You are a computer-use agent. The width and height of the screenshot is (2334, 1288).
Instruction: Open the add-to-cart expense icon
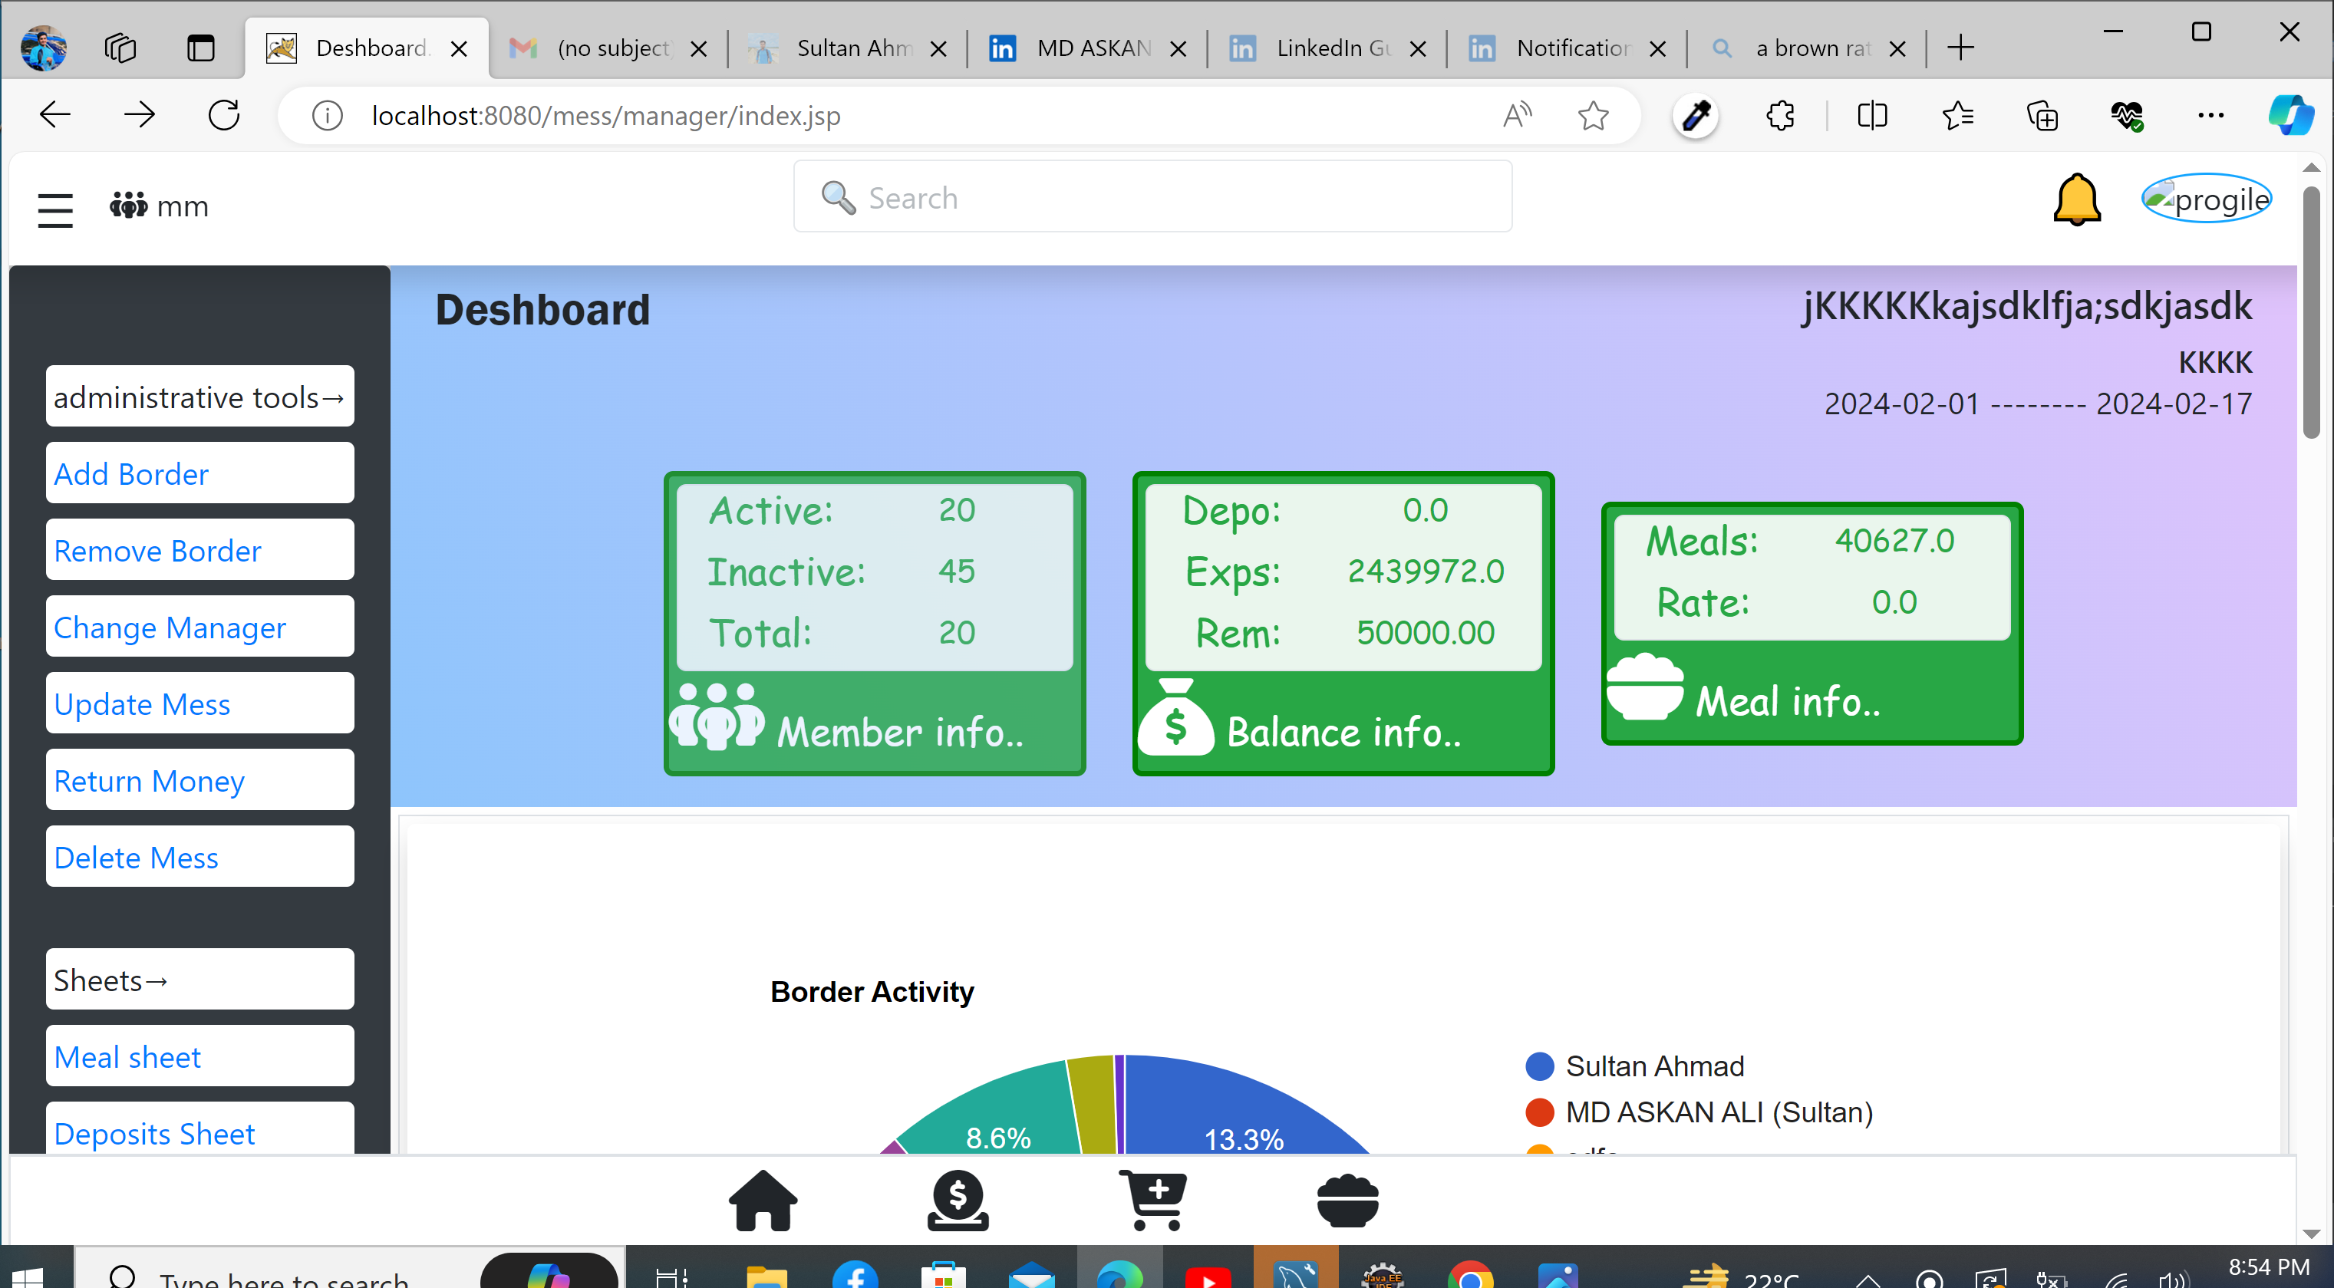(1153, 1200)
